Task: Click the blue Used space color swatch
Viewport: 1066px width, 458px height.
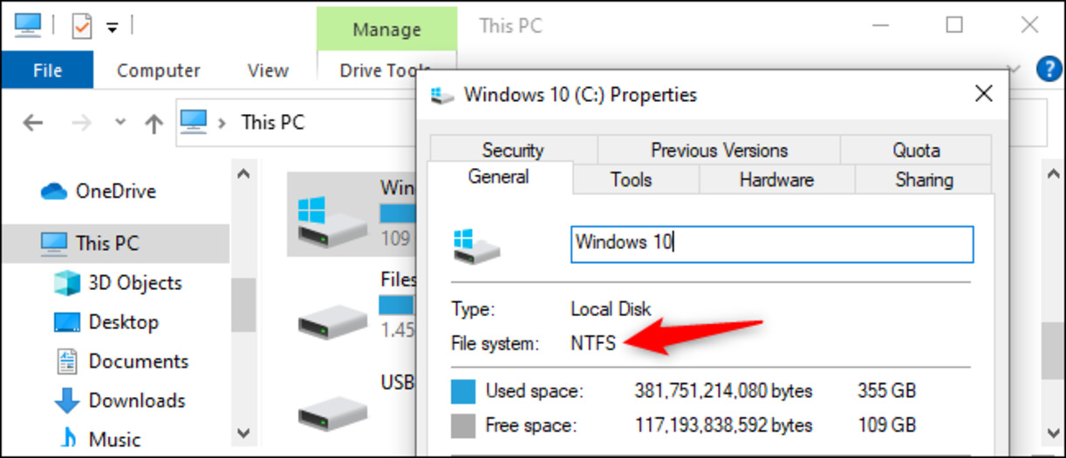Action: (463, 390)
